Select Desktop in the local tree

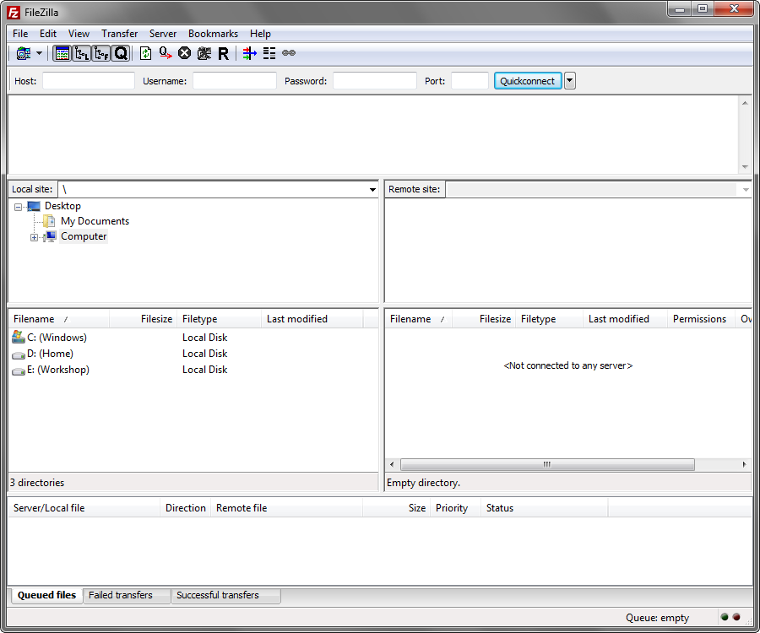63,206
